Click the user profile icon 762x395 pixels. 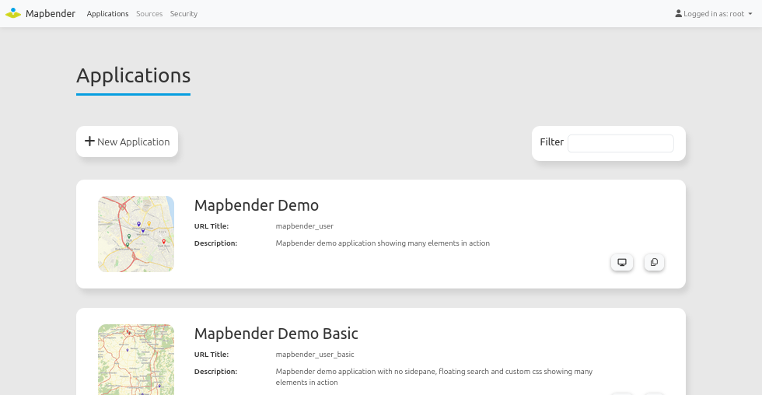678,13
